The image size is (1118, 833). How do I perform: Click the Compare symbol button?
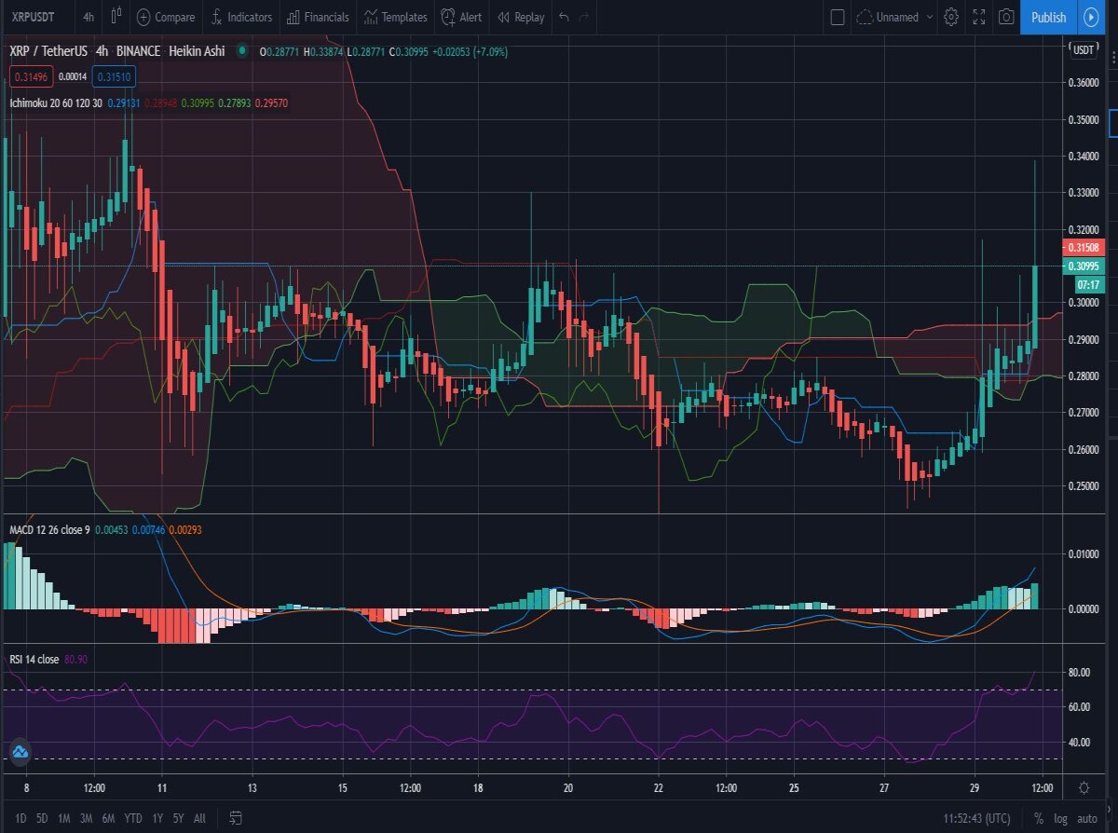click(x=166, y=17)
